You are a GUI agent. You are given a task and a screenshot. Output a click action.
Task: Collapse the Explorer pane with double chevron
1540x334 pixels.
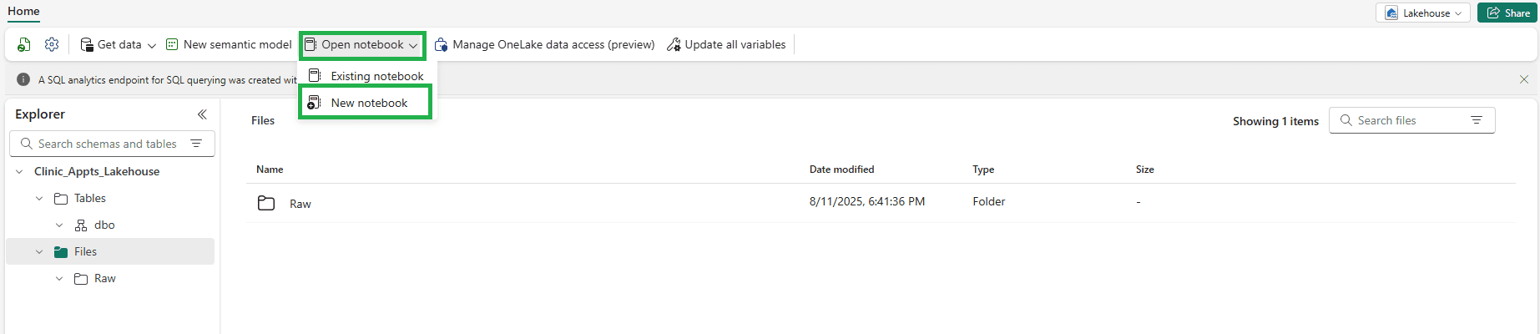(202, 114)
